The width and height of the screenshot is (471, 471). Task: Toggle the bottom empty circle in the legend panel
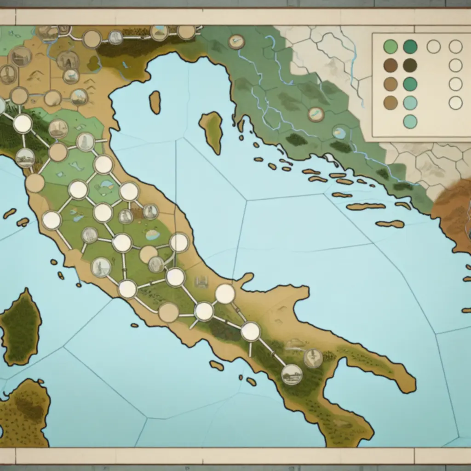(456, 102)
